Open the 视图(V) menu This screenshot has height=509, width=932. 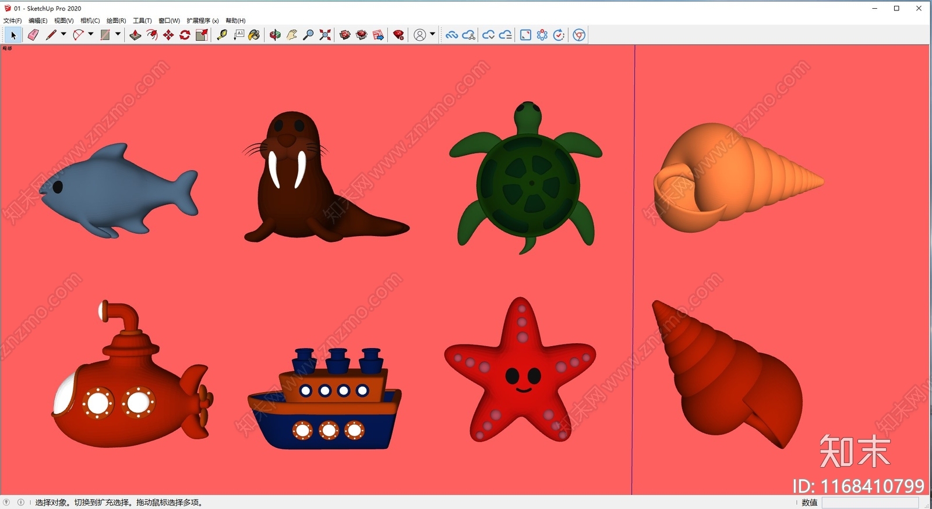coord(63,20)
